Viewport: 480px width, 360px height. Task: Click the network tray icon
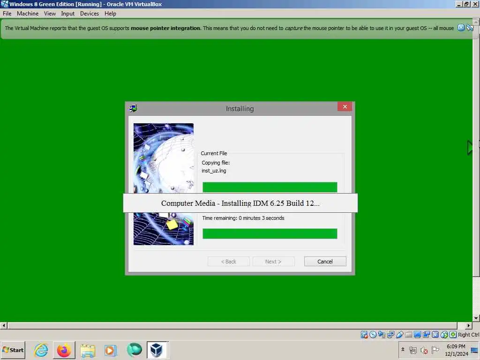point(413,350)
